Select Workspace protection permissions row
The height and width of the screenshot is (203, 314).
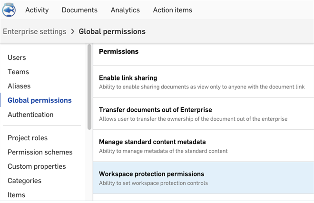coord(204,178)
